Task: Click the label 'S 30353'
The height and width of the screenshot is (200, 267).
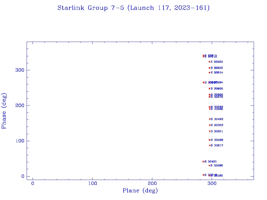Action: click(x=217, y=125)
